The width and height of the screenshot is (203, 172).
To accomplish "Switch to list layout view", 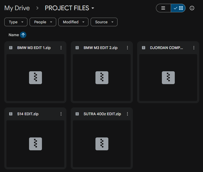I will pos(163,8).
